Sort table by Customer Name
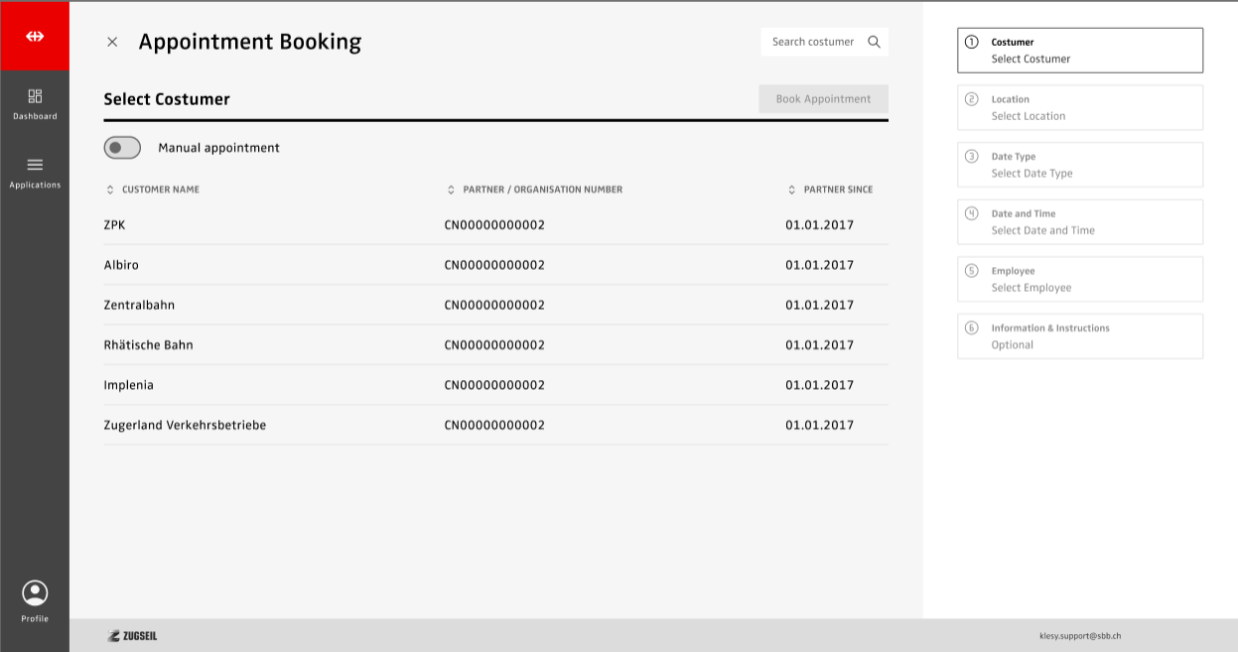The height and width of the screenshot is (652, 1238). coord(110,190)
